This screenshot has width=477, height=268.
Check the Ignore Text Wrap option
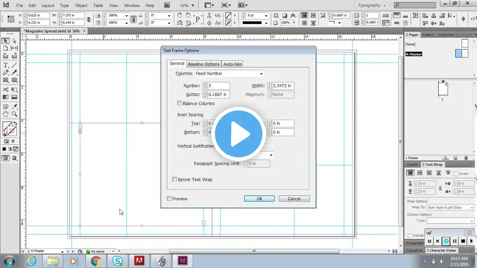[x=174, y=179]
